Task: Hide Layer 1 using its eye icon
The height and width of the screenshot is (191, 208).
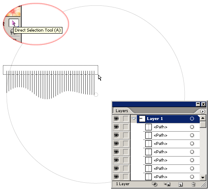Action: click(116, 119)
